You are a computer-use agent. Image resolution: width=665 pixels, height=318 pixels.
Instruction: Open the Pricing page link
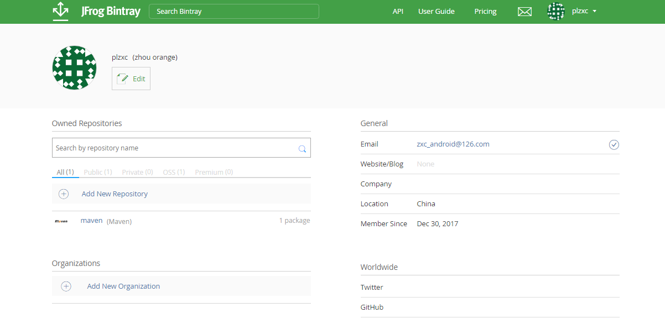485,11
